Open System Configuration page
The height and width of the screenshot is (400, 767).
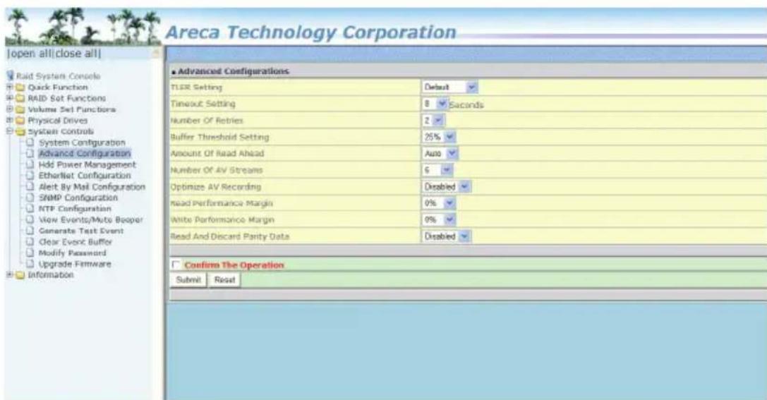tap(82, 143)
